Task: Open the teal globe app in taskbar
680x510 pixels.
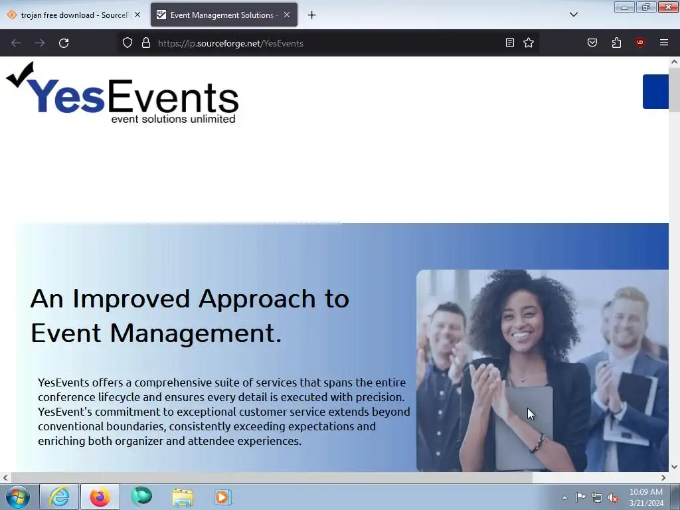Action: [141, 497]
